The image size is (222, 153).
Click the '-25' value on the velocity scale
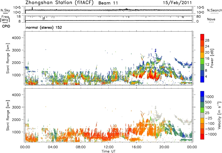pos(208,118)
